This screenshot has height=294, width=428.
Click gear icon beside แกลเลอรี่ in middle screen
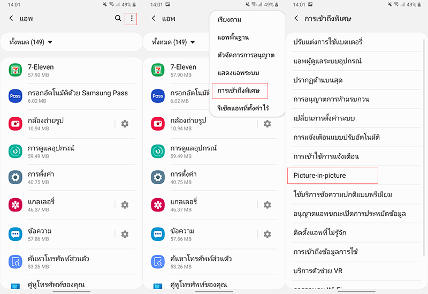(267, 205)
